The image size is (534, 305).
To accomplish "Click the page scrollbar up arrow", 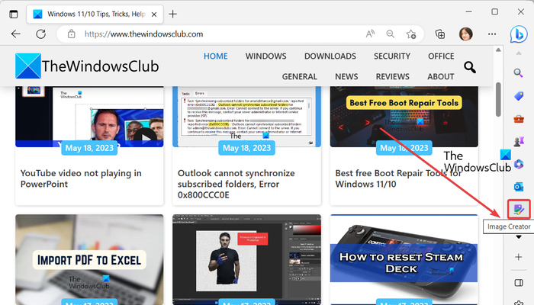I will 498,50.
